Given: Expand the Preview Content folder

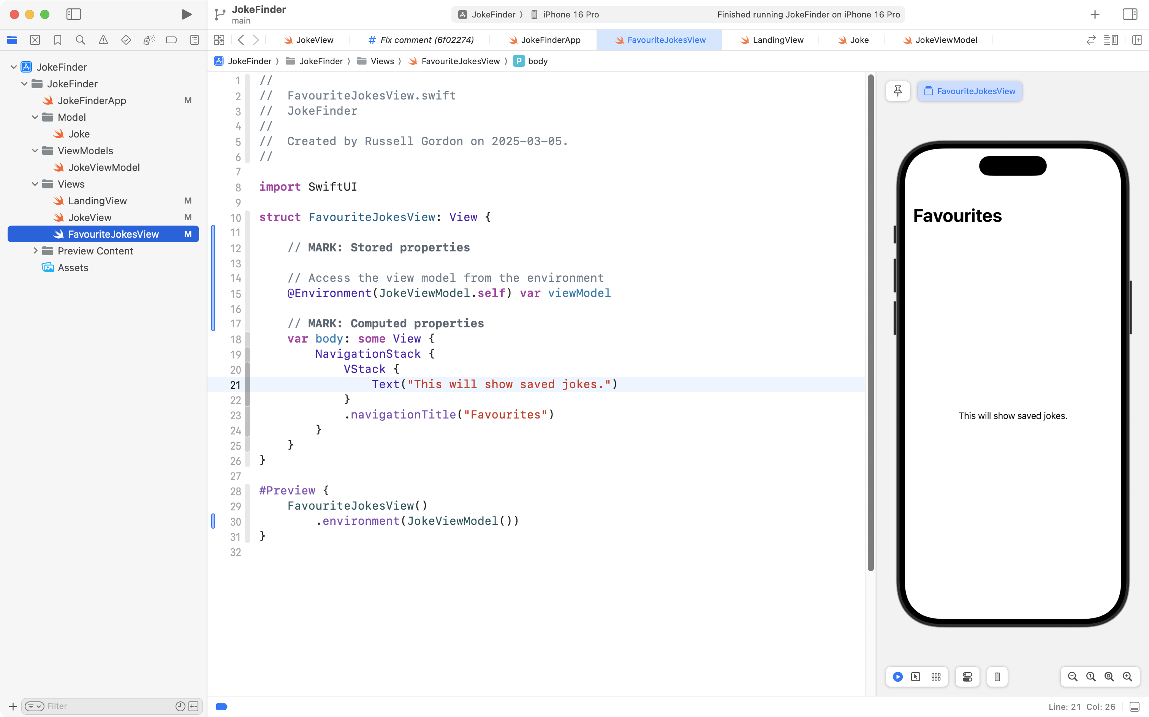Looking at the screenshot, I should pyautogui.click(x=35, y=251).
